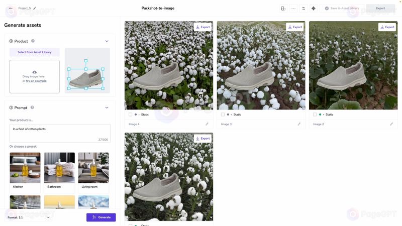Click the status dot for Image 3

pyautogui.click(x=228, y=115)
